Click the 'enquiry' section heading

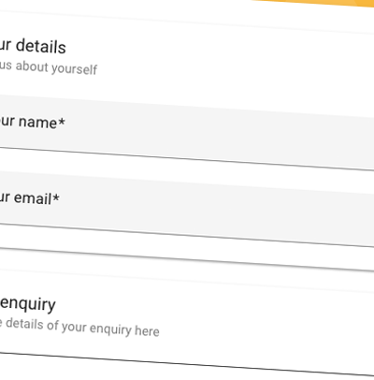coord(27,304)
